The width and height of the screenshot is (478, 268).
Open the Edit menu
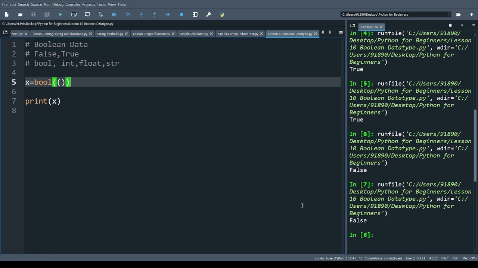13,4
